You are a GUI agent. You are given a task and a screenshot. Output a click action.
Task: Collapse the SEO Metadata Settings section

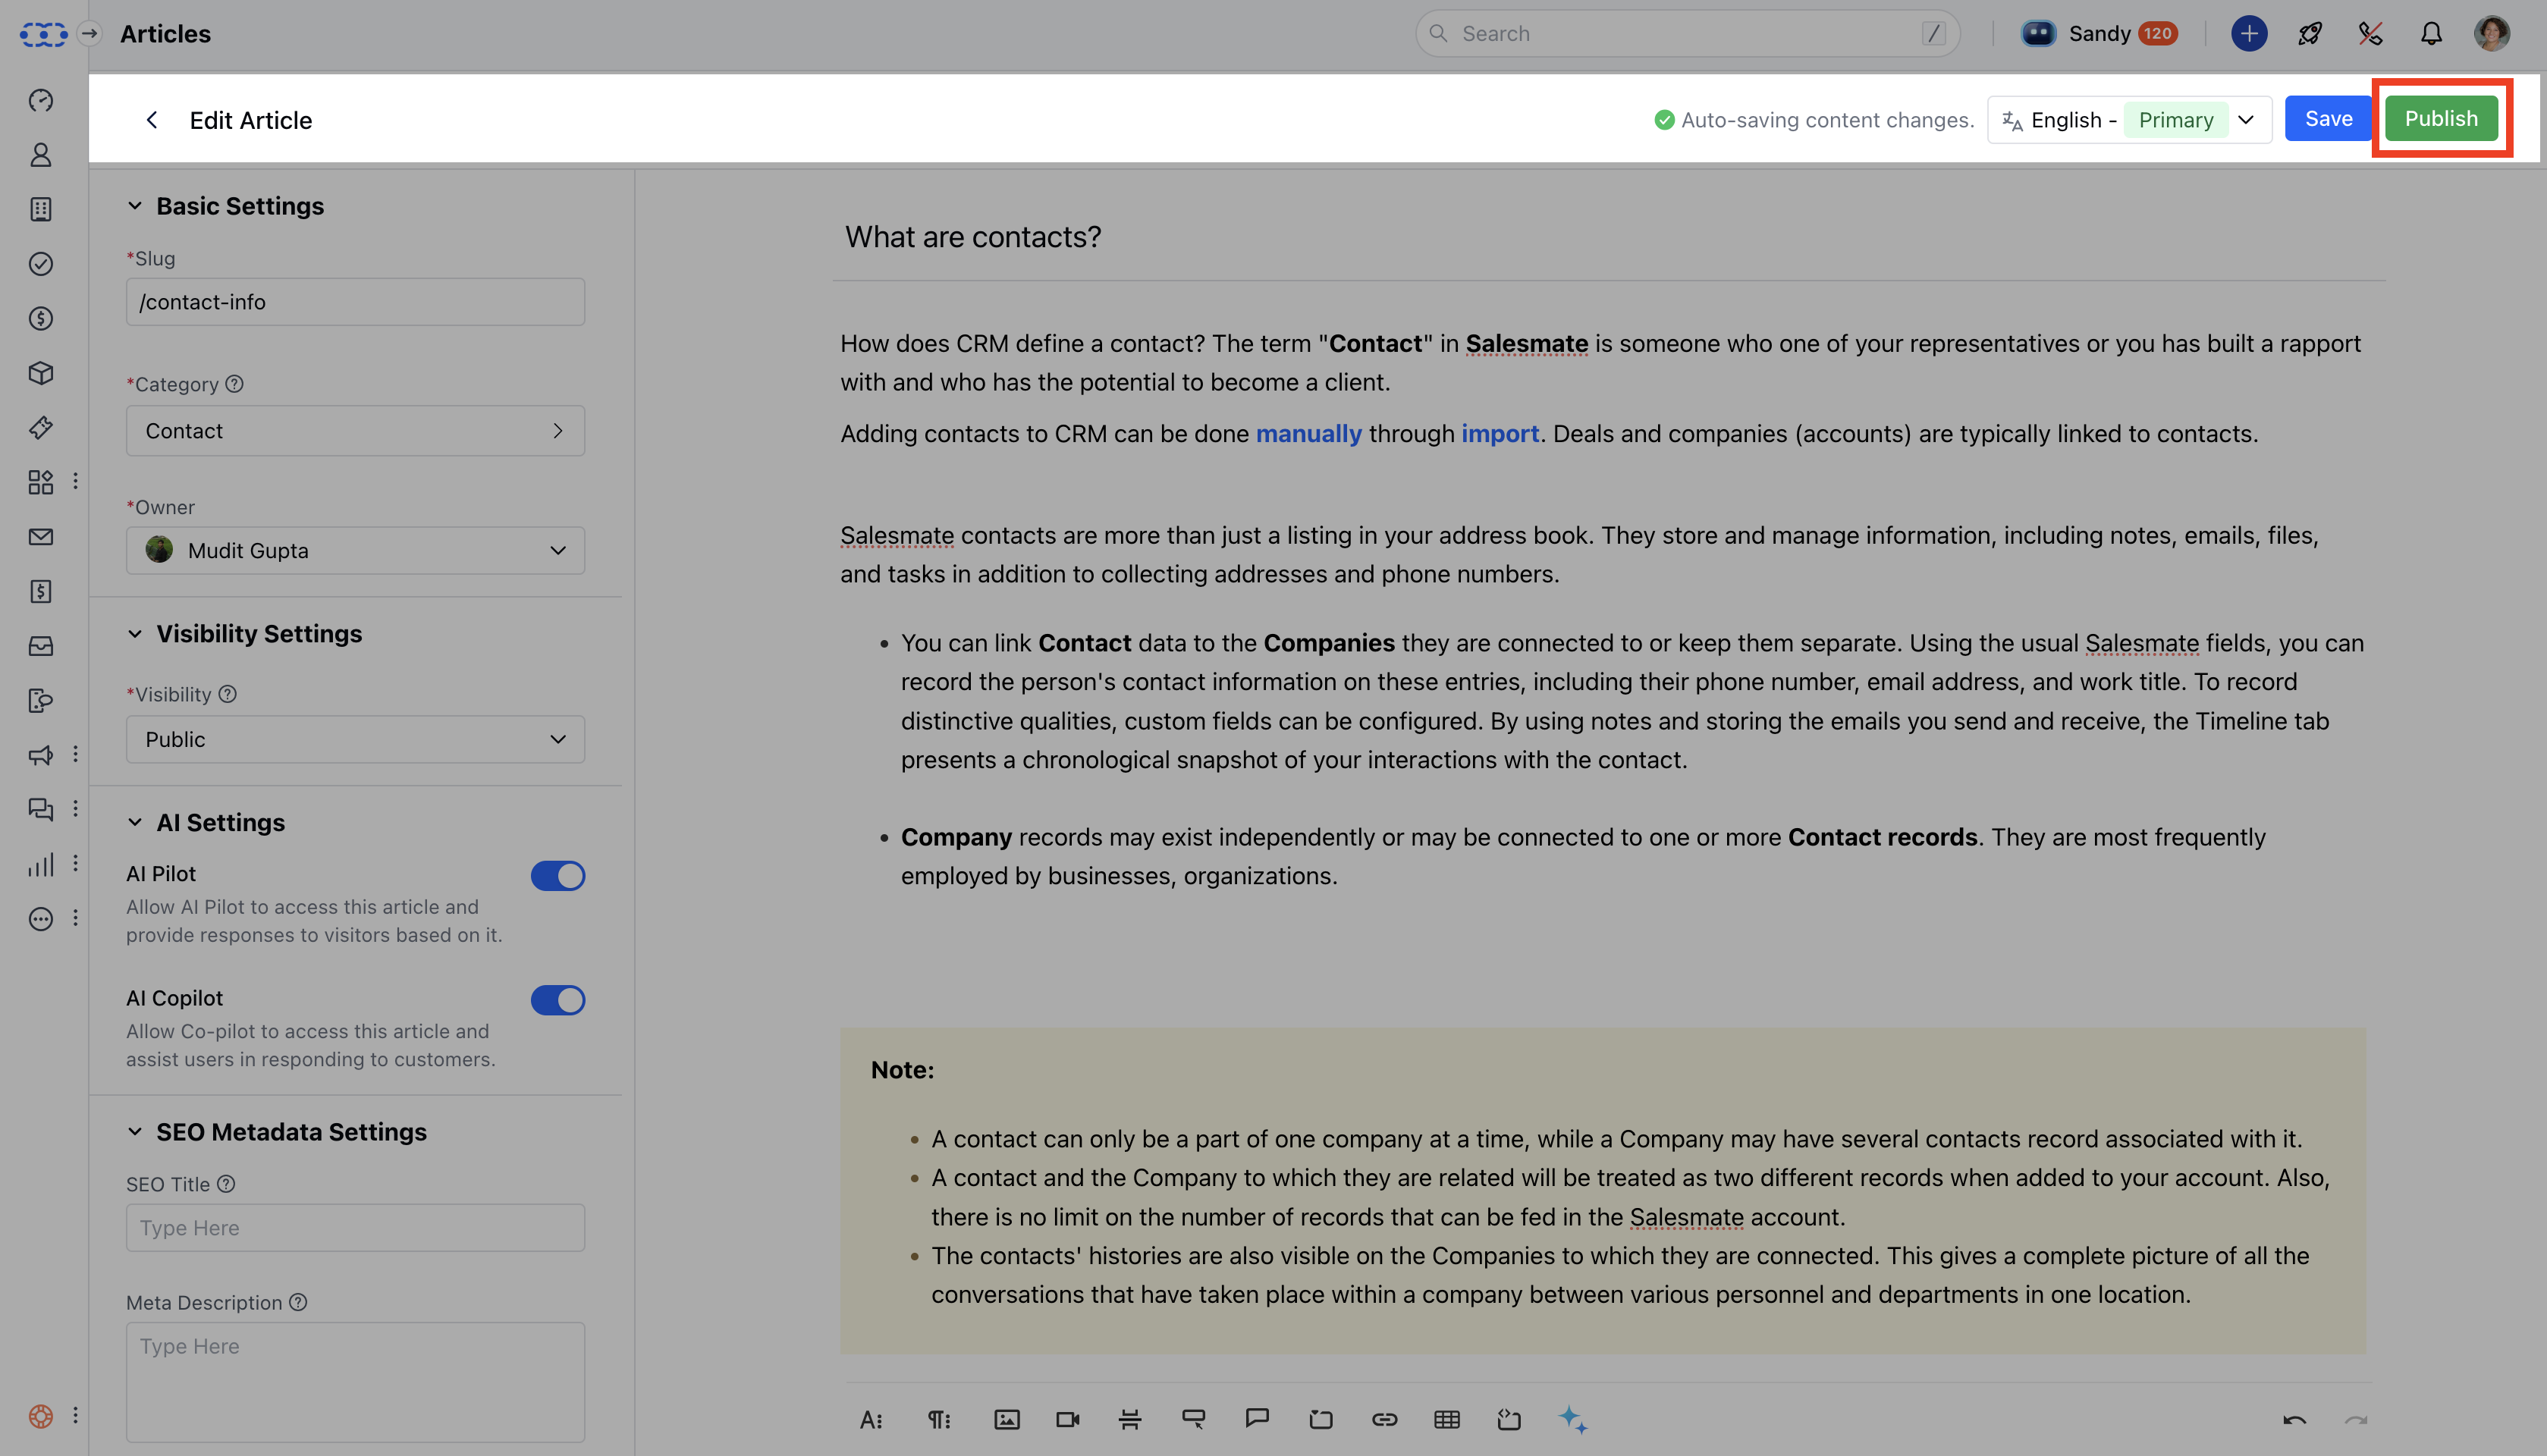click(x=135, y=1132)
